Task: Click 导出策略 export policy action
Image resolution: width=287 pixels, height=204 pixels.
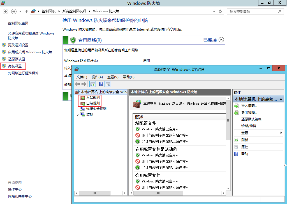Action: tap(249, 113)
